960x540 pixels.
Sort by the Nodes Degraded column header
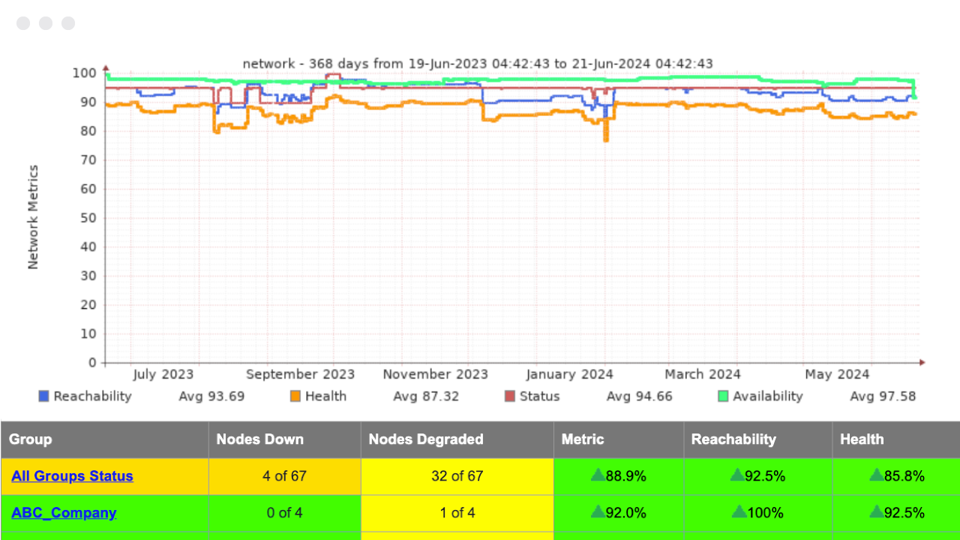click(424, 439)
